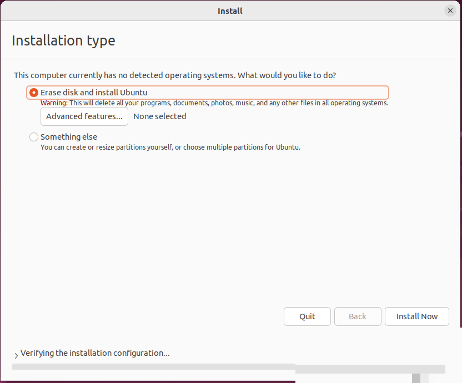Click the create or resize partitions description
The width and height of the screenshot is (462, 383).
tap(170, 147)
